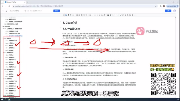This screenshot has width=180, height=101.
Task: Open outline item 4.3.6
Action: (x=10, y=67)
